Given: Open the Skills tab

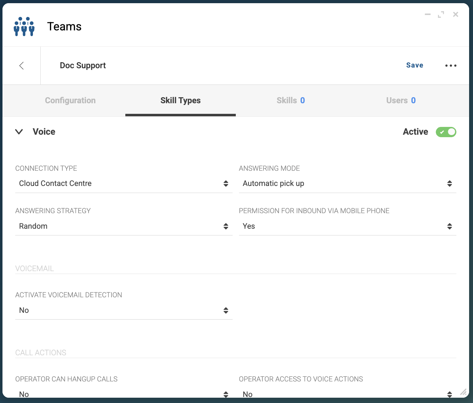Looking at the screenshot, I should [x=291, y=100].
